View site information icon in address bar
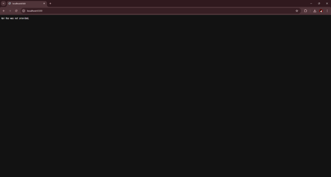Viewport: 331px width, 177px height. 24,11
